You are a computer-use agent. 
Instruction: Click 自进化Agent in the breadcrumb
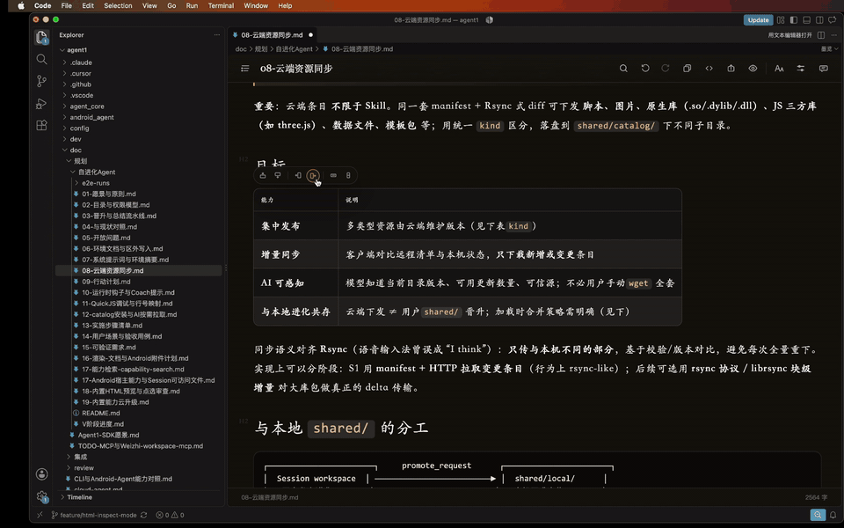[294, 49]
